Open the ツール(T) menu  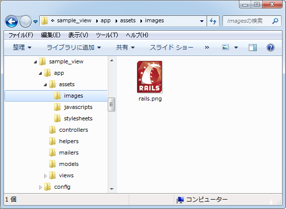[x=107, y=35]
